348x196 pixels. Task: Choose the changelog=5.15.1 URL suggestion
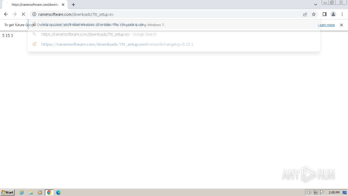(x=174, y=44)
